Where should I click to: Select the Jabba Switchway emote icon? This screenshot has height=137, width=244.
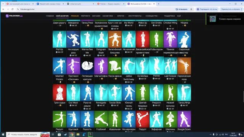point(129,66)
